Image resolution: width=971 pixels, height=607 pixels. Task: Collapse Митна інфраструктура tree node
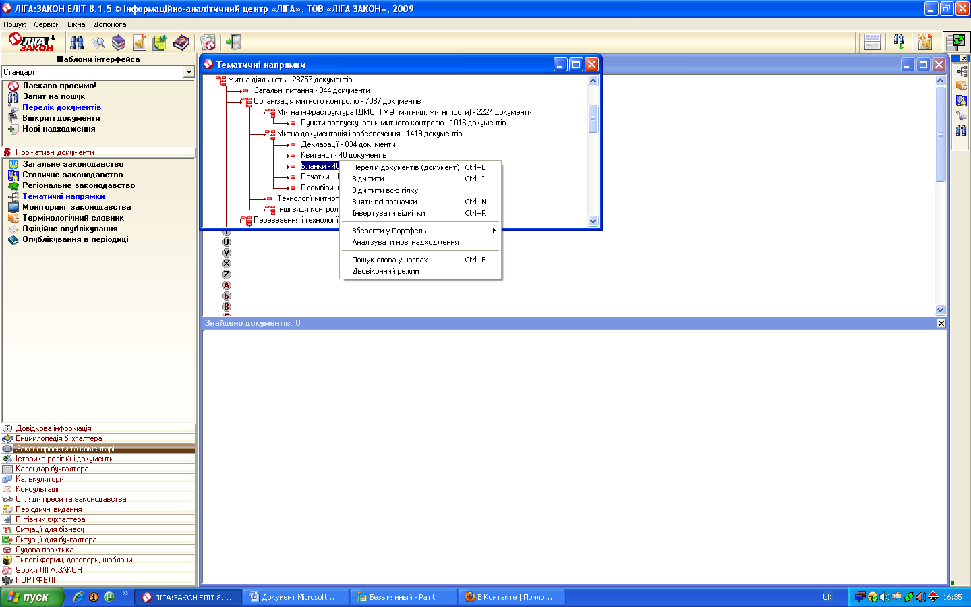(270, 112)
